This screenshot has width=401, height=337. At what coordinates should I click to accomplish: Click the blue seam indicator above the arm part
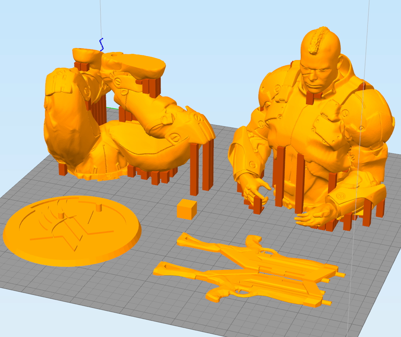tap(101, 44)
